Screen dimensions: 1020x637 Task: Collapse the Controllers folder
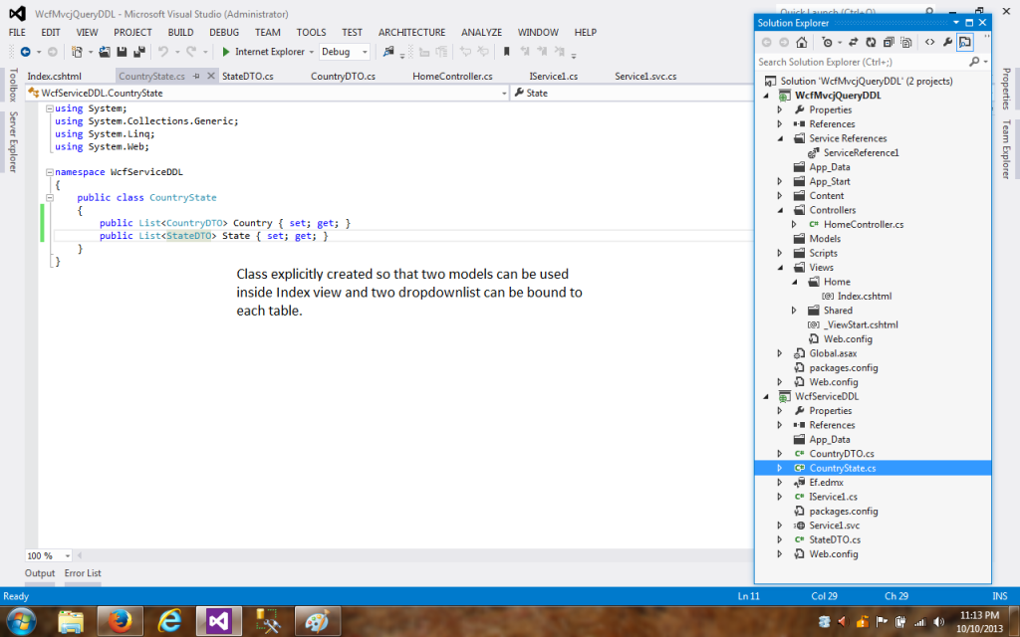click(780, 210)
